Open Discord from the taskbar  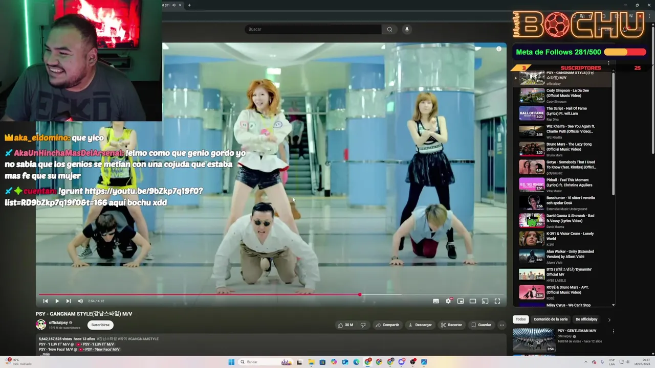pos(401,362)
